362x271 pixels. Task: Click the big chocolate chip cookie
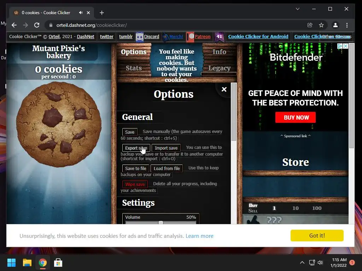(59, 124)
